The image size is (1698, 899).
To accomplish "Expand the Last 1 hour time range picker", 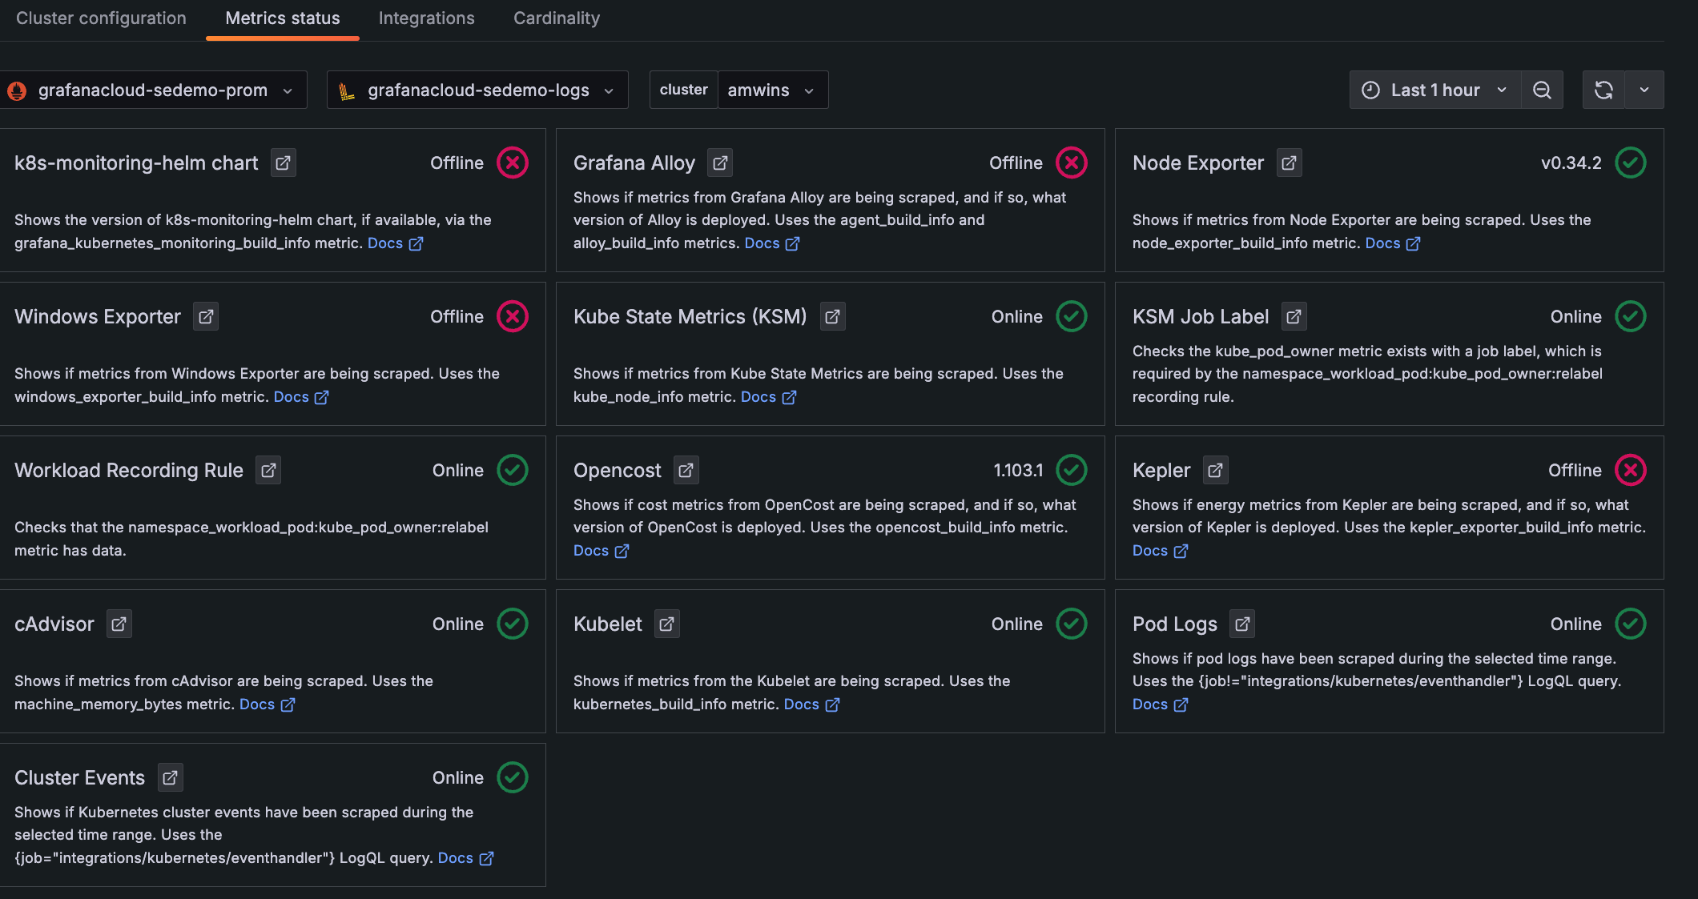I will [1434, 90].
